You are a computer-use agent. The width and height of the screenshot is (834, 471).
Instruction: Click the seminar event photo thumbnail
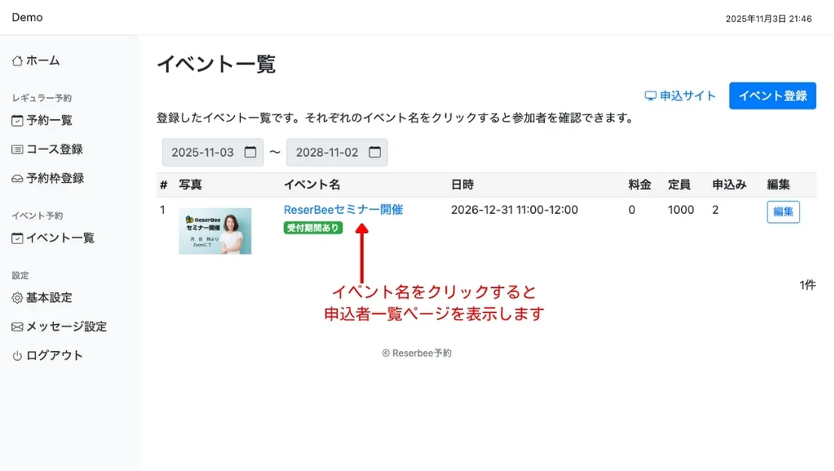click(x=215, y=231)
